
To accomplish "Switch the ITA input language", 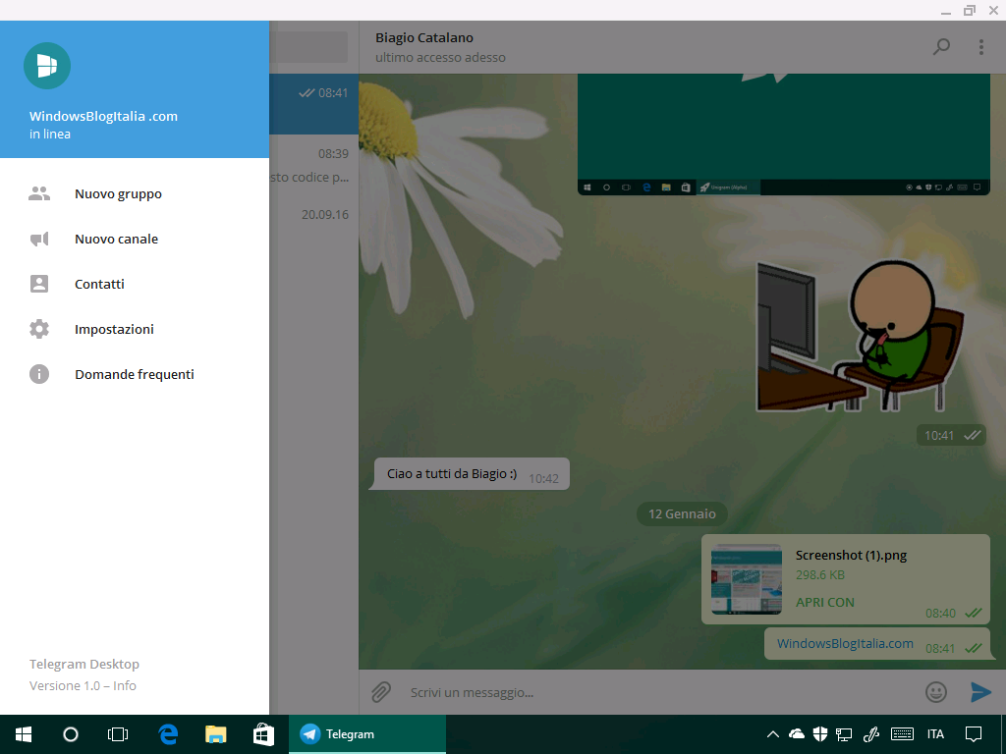I will (935, 734).
